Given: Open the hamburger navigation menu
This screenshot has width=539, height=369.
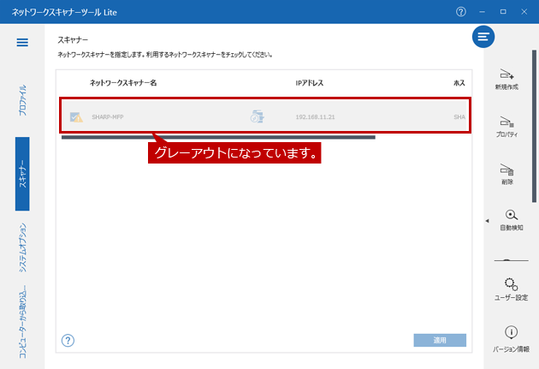Looking at the screenshot, I should (x=22, y=42).
